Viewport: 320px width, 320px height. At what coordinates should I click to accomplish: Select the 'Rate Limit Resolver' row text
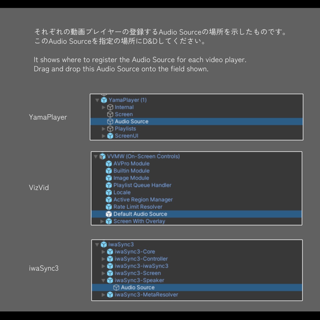point(138,207)
